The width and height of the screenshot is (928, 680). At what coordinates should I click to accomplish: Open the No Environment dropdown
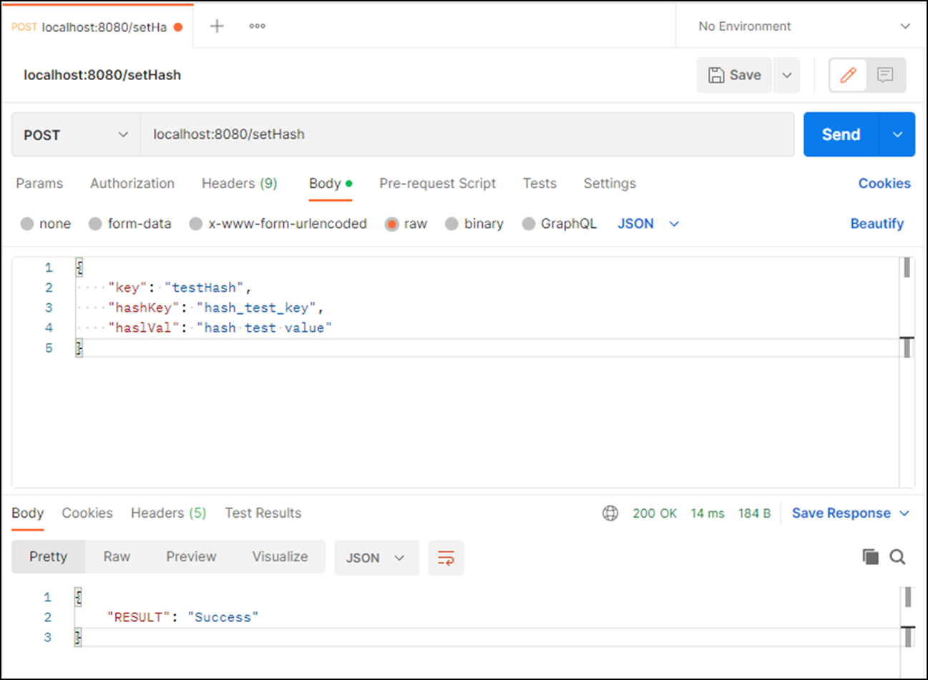[x=803, y=26]
